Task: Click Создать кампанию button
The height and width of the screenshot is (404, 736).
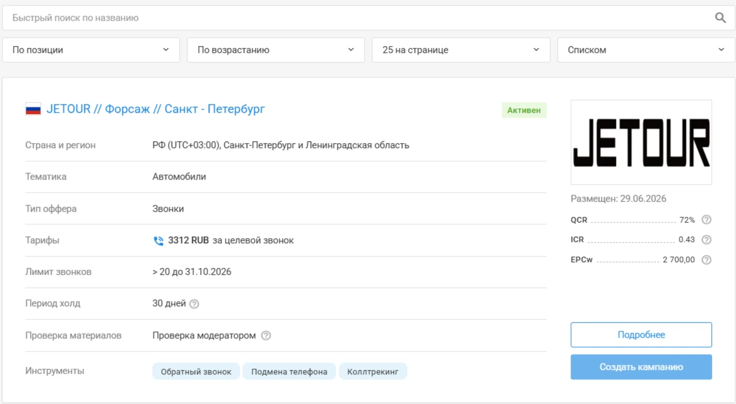Action: point(641,367)
